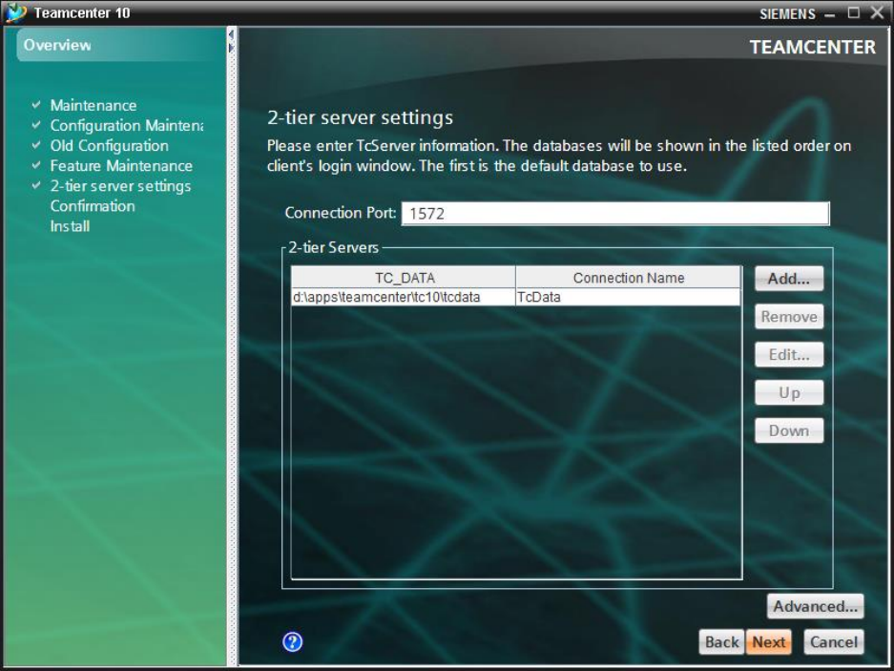Maximize the Teamcenter 10 window
Viewport: 894px width, 671px height.
pos(854,12)
